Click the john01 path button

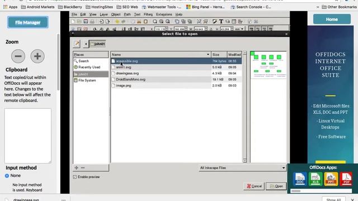click(97, 44)
